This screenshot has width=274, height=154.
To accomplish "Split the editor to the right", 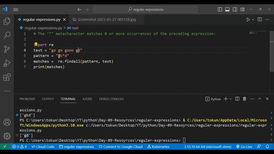I will (260, 20).
